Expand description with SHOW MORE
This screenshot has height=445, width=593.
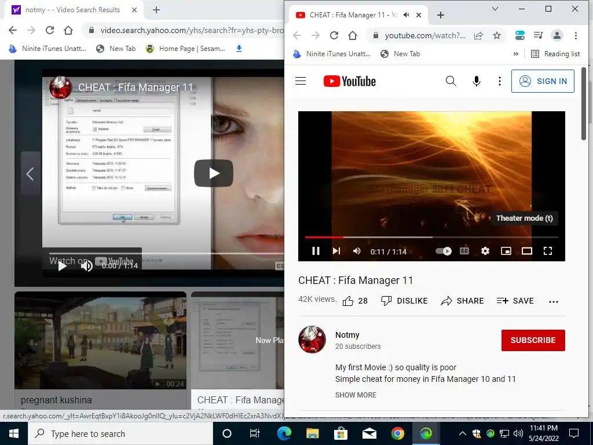pyautogui.click(x=356, y=395)
